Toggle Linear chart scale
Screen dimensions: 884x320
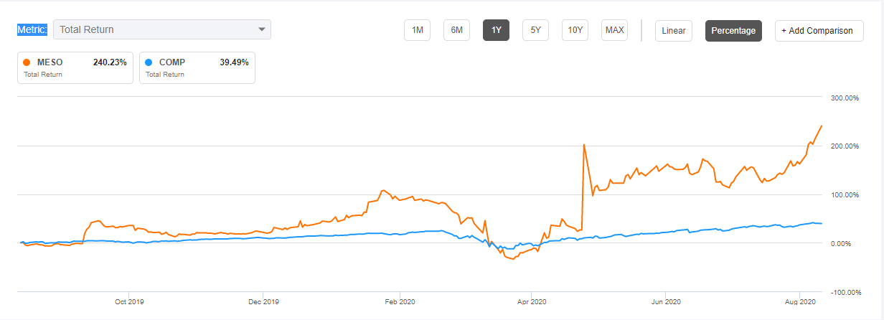coord(673,30)
